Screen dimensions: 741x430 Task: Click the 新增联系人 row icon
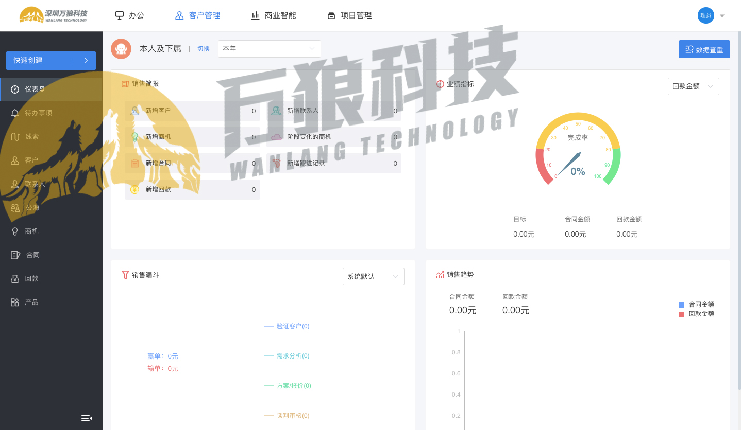click(x=277, y=111)
